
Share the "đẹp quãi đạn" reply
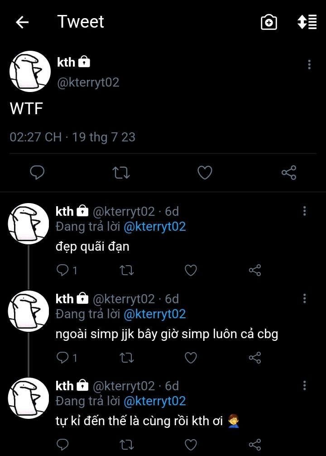coord(255,271)
